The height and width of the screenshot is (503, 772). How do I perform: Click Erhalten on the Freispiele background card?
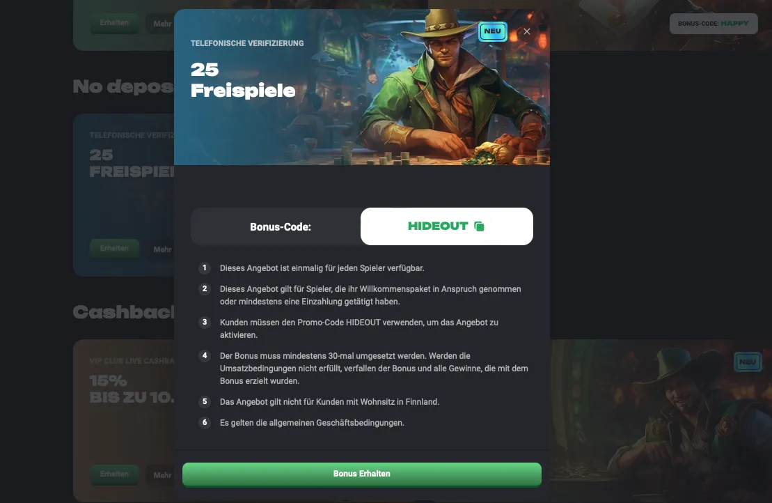tap(114, 248)
